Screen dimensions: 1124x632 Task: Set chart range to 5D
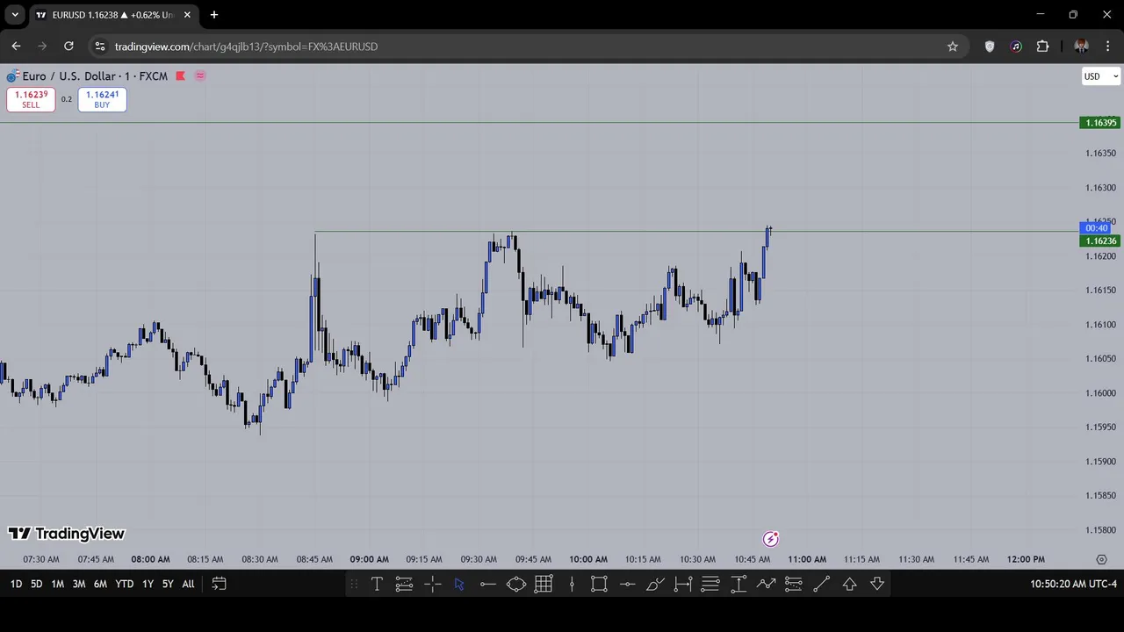(36, 584)
